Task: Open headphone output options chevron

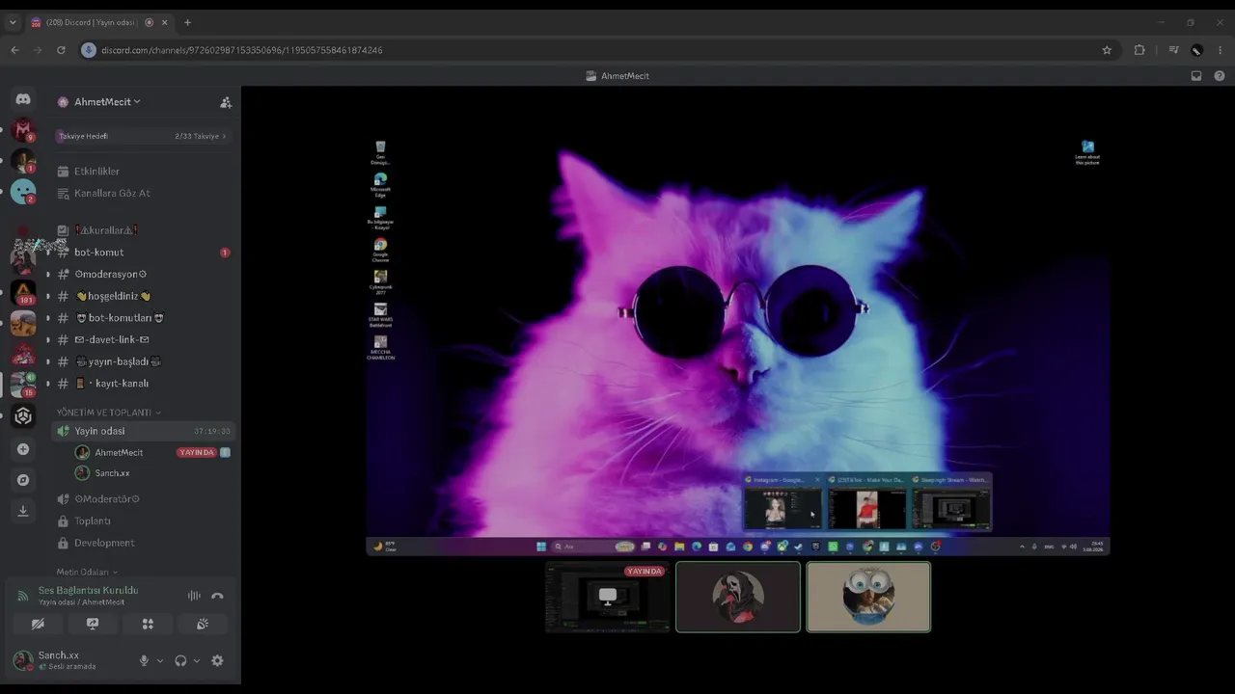Action: coord(197,661)
